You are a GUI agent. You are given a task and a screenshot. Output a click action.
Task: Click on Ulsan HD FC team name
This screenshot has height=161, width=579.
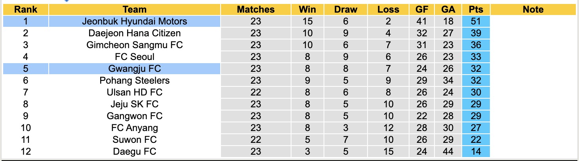(135, 92)
